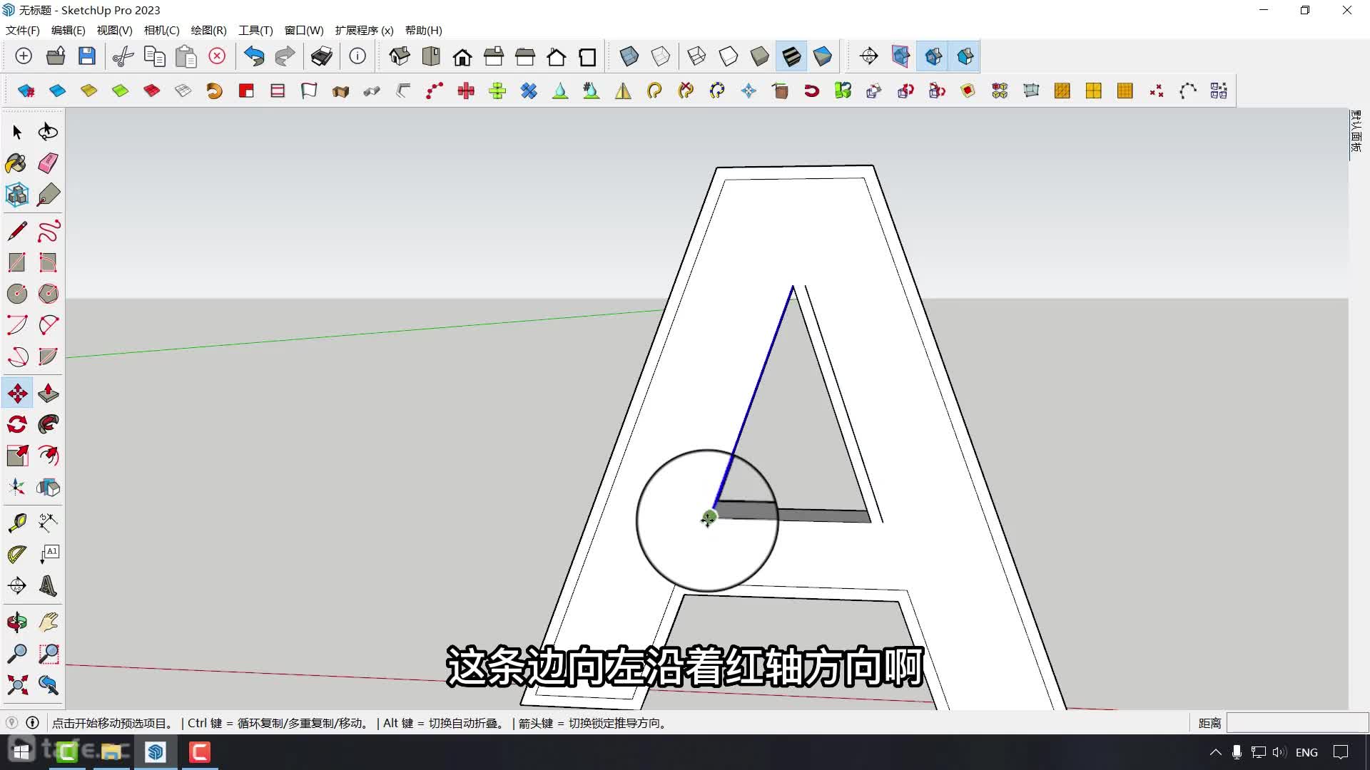1370x770 pixels.
Task: Open the 窗口(W) menu
Action: (x=304, y=31)
